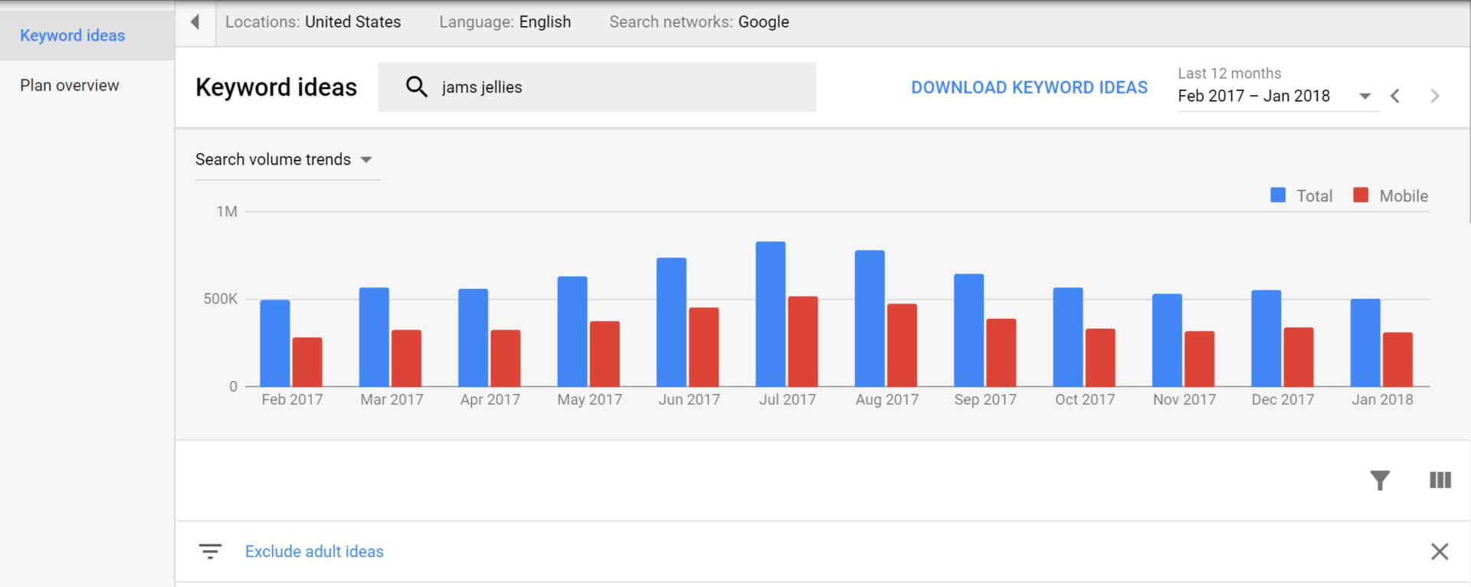Screen dimensions: 1471x587
Task: Change the Language: English setting
Action: point(505,22)
